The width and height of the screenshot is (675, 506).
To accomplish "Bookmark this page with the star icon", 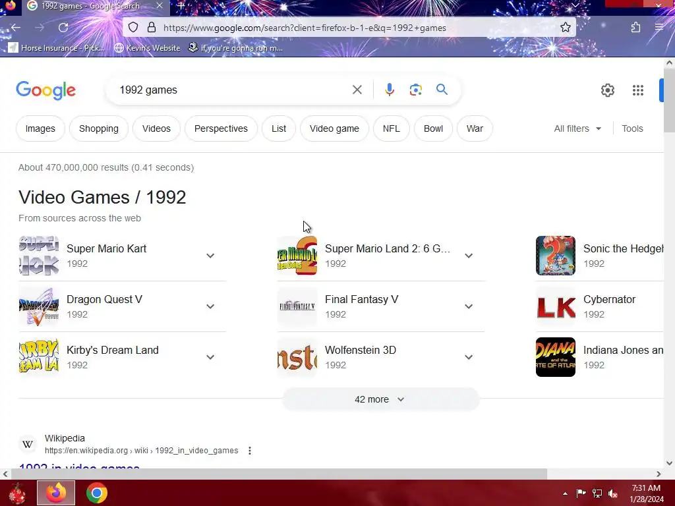I will pyautogui.click(x=565, y=28).
